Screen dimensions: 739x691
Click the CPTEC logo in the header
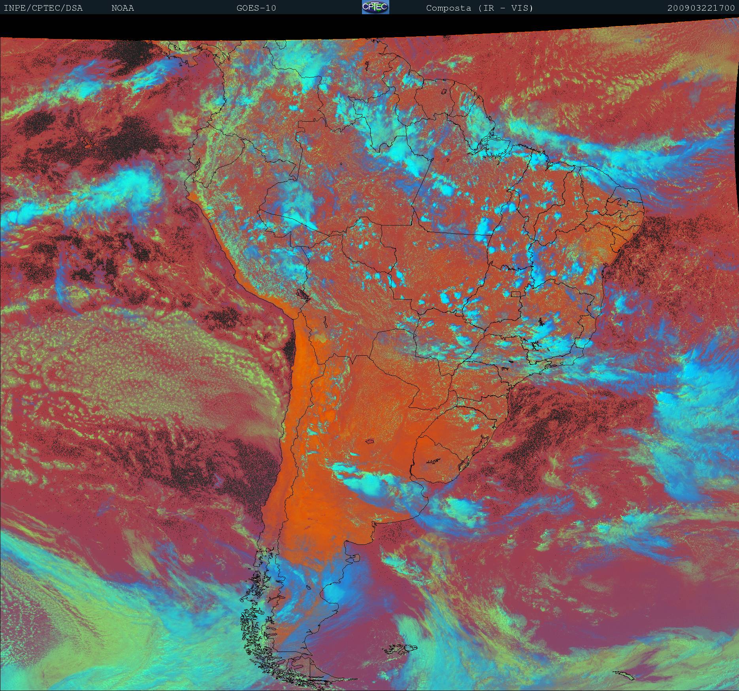pyautogui.click(x=375, y=7)
